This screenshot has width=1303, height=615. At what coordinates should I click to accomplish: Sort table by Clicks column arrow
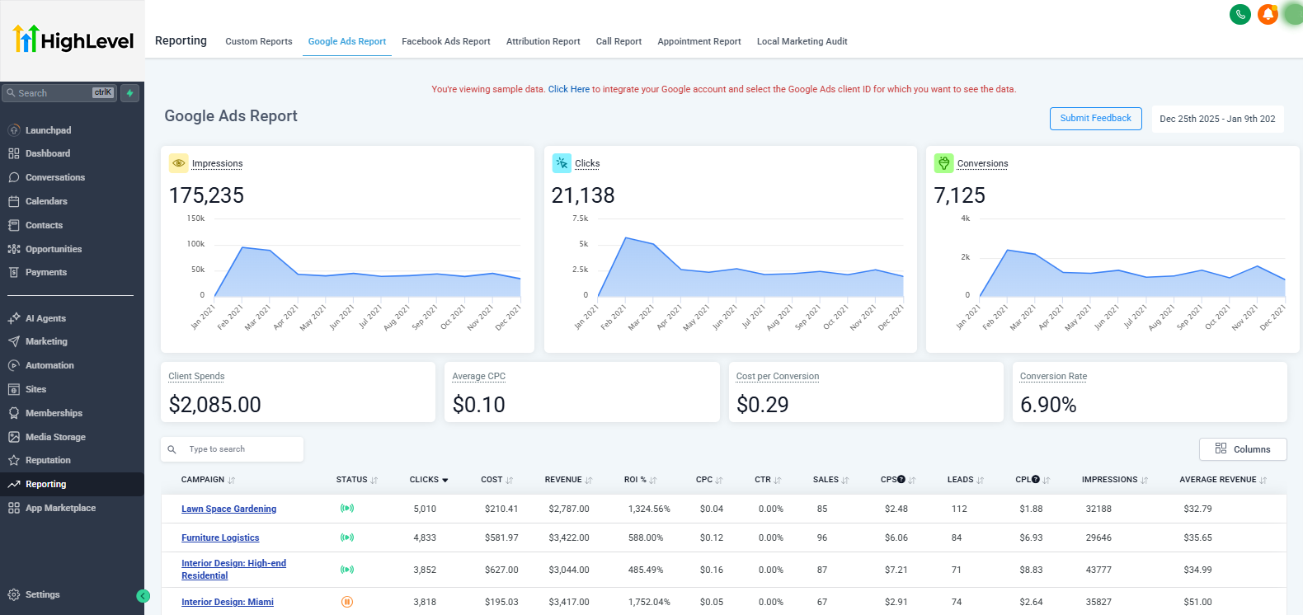tap(445, 480)
